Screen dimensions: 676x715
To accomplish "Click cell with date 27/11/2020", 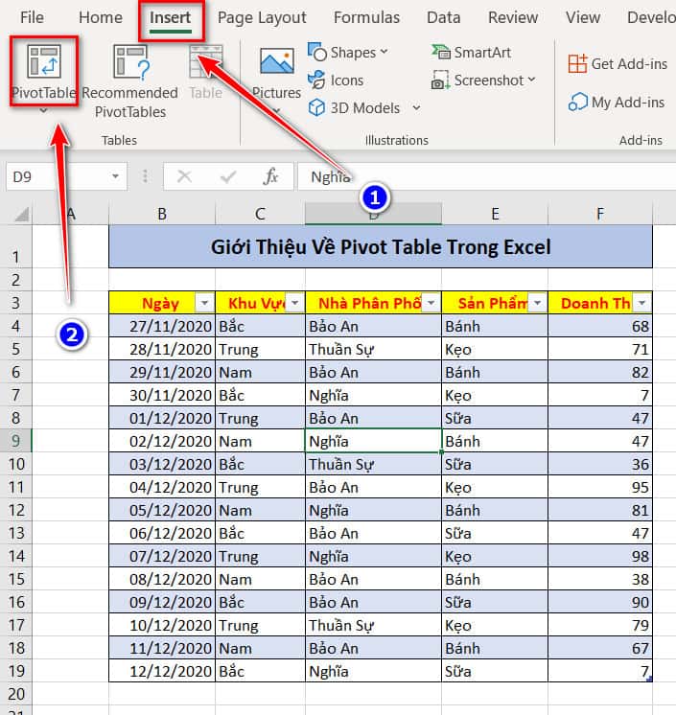I will (162, 326).
